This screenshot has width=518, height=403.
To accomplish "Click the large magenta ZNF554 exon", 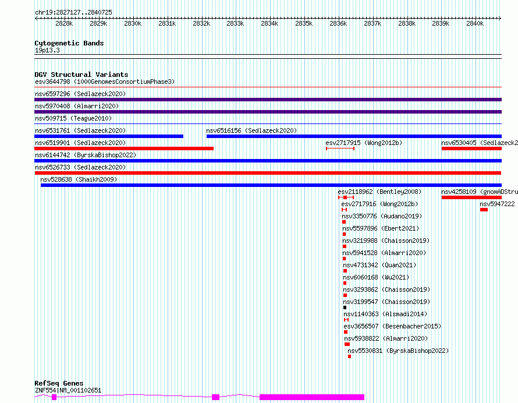I will point(312,397).
